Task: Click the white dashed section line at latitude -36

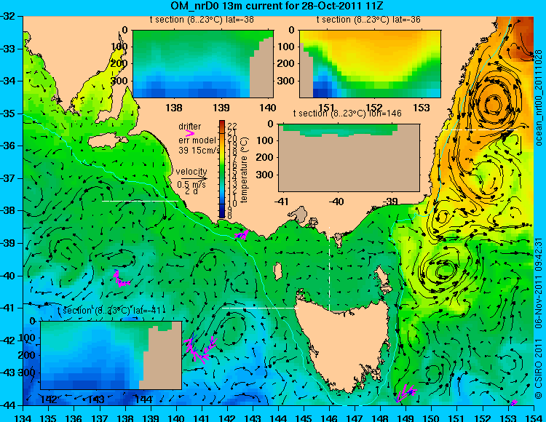Action: [479, 130]
